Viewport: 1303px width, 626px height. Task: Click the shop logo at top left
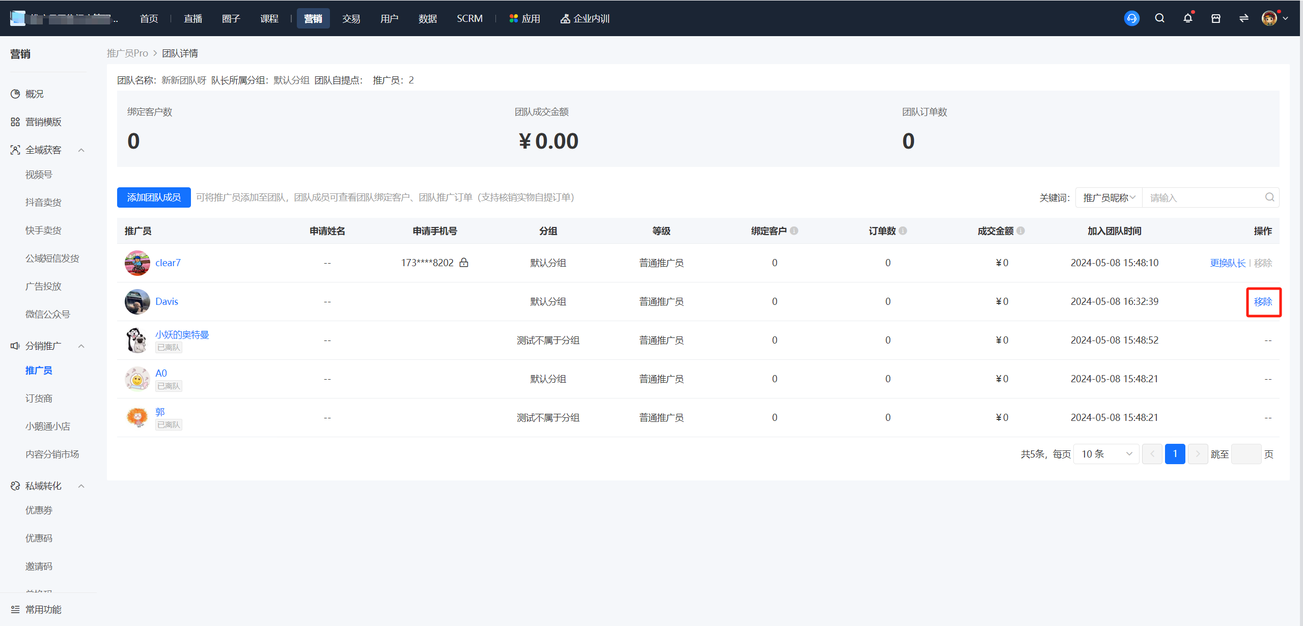click(x=18, y=18)
